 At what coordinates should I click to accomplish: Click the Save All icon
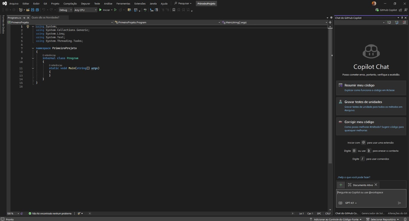[x=37, y=10]
